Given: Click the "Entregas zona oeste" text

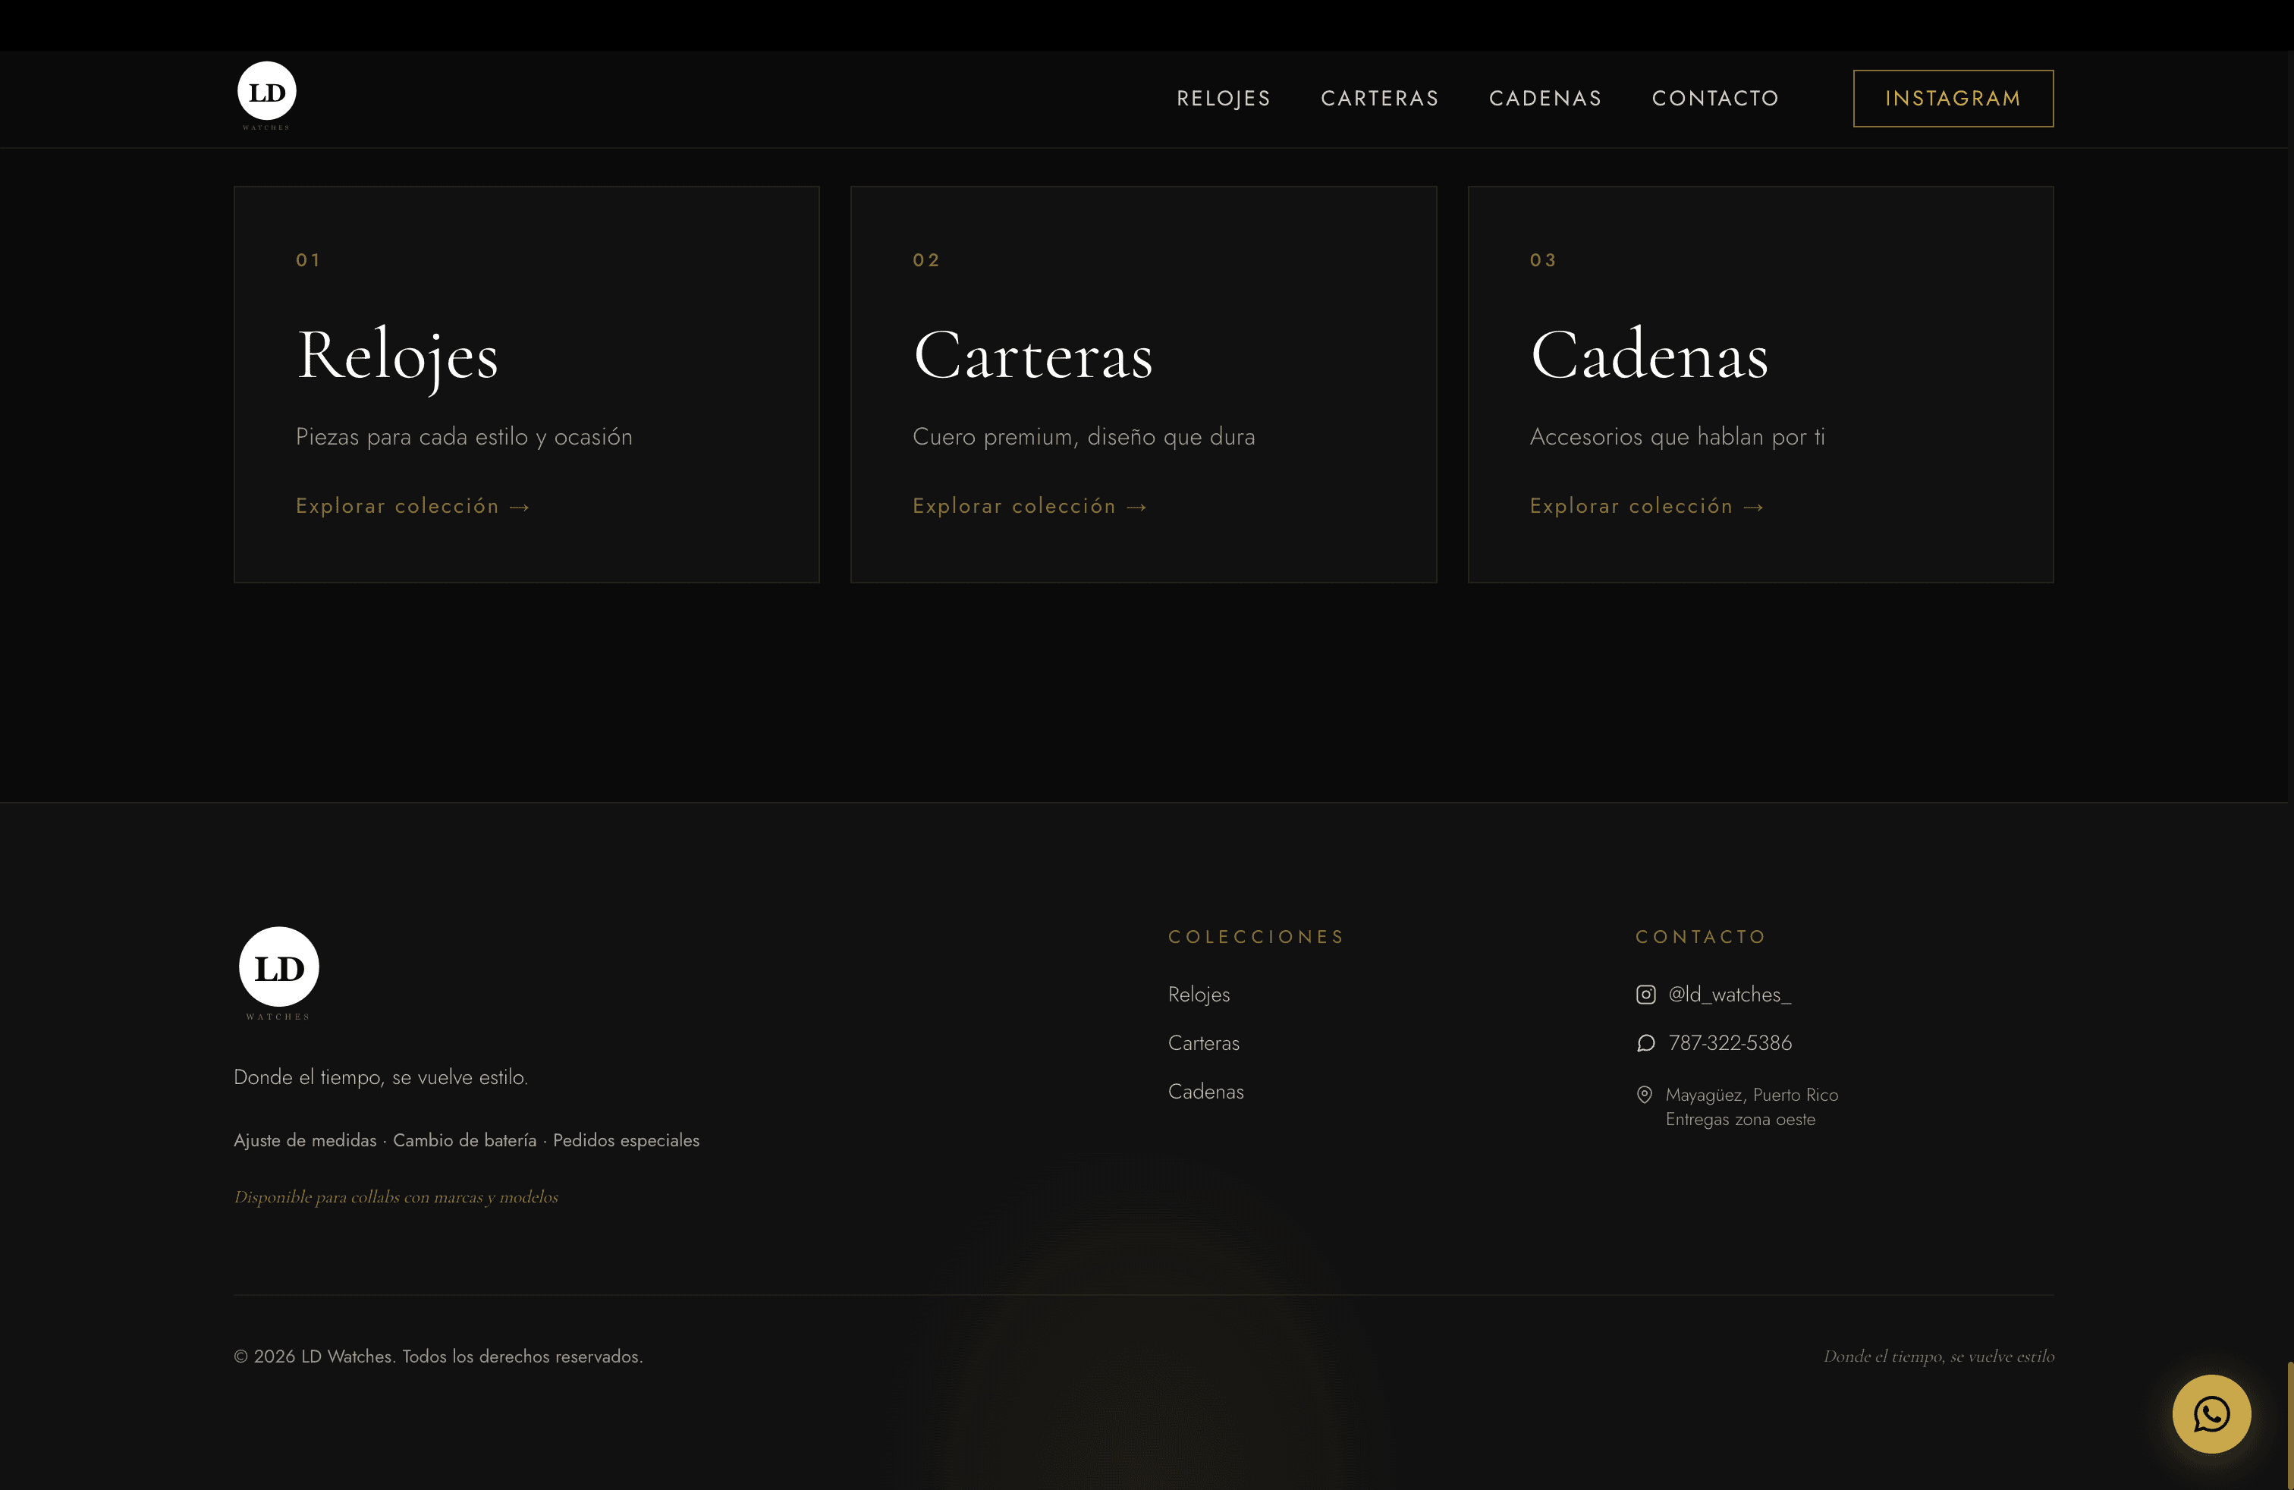Looking at the screenshot, I should [1739, 1120].
